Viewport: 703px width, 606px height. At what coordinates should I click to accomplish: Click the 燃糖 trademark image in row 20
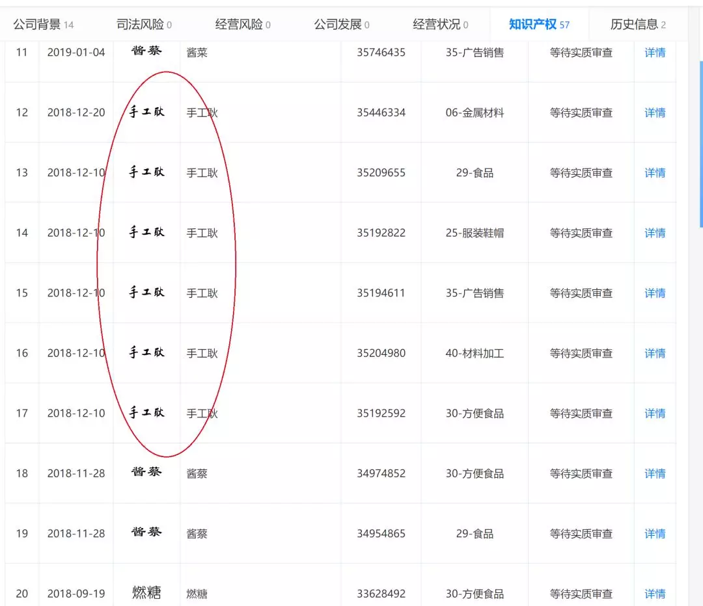(x=146, y=592)
